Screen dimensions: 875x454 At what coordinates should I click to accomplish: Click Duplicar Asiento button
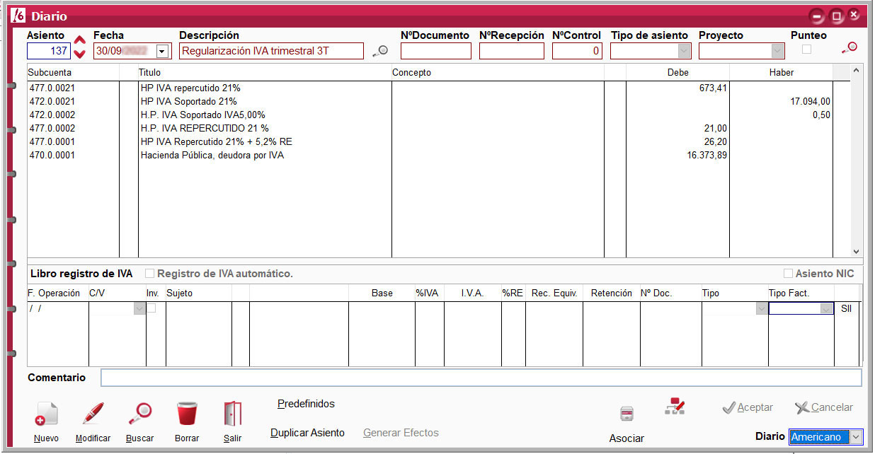coord(307,433)
